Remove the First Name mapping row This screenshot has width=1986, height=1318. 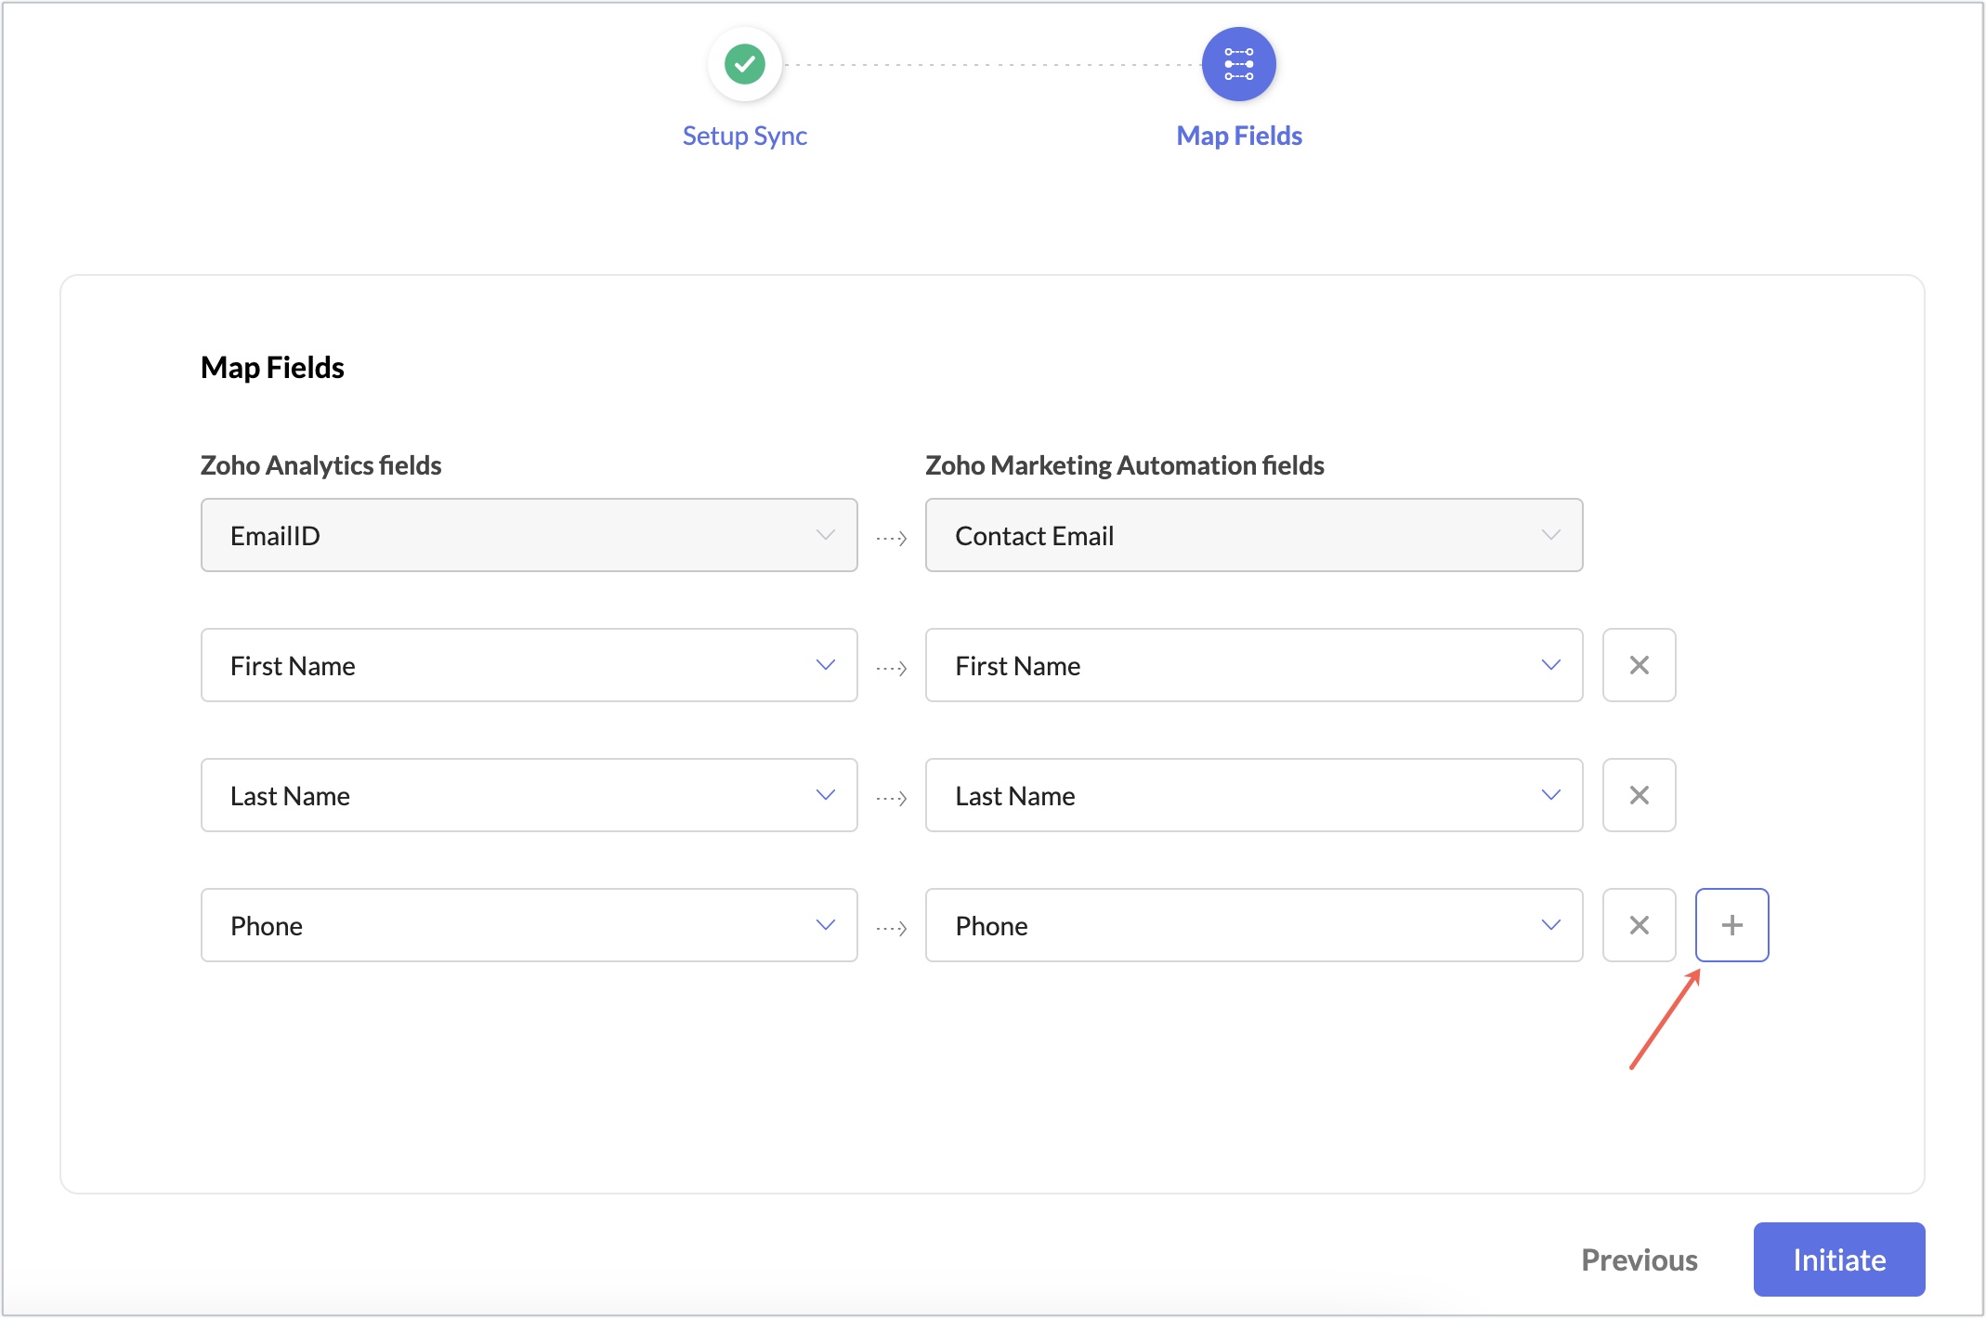[1639, 665]
